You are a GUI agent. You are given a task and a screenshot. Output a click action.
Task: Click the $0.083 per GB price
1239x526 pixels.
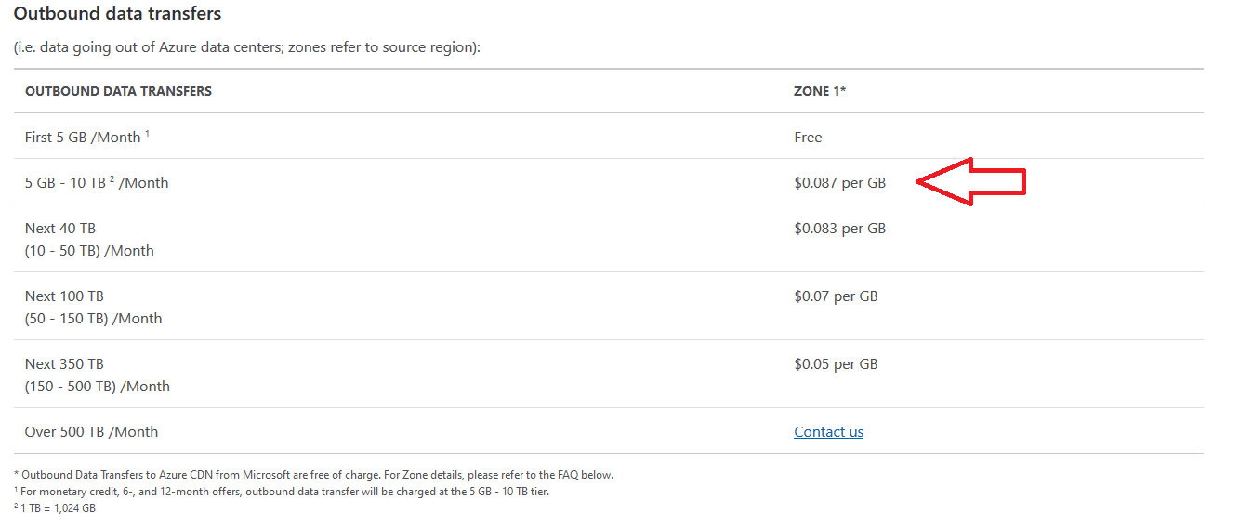click(839, 228)
